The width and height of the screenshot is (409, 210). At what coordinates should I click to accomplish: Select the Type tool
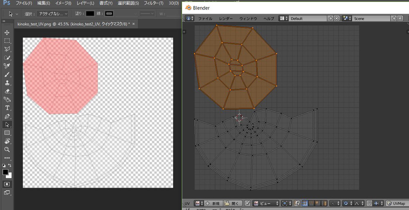point(7,108)
